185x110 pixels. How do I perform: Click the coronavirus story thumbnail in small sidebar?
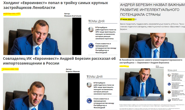pyautogui.click(x=169, y=92)
